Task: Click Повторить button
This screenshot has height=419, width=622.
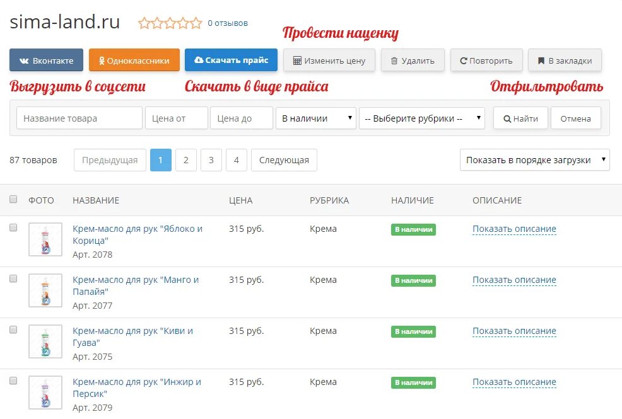Action: (x=486, y=60)
